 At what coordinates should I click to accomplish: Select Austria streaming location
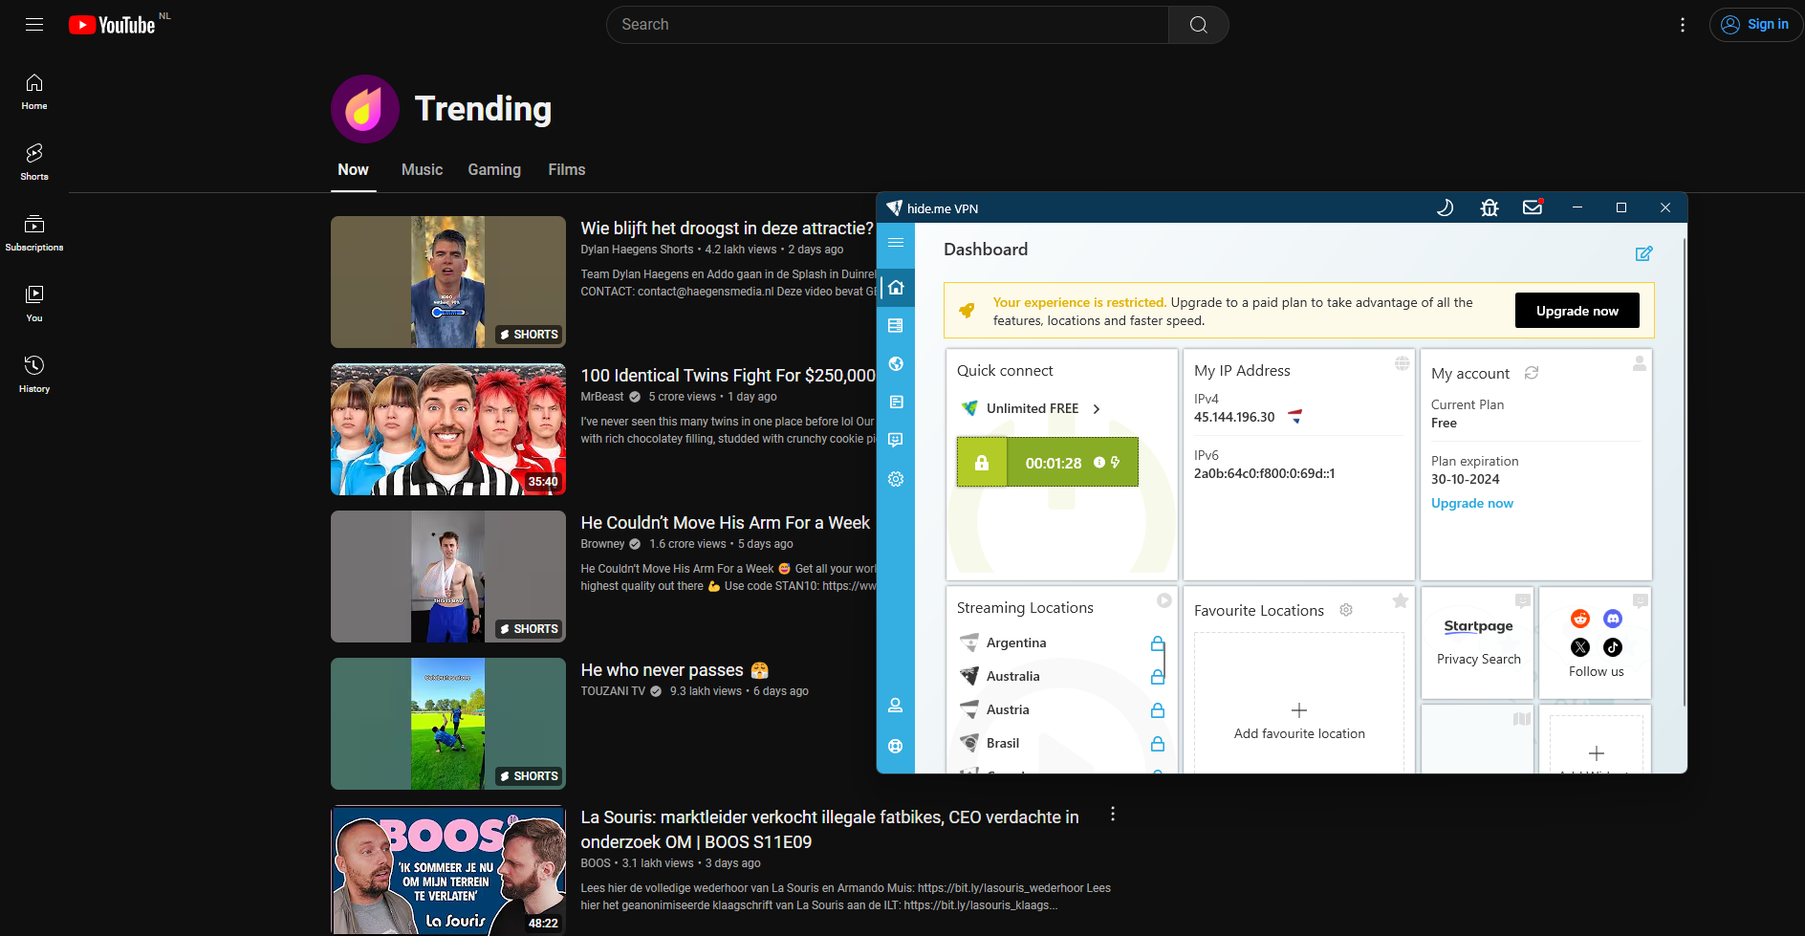[1008, 710]
